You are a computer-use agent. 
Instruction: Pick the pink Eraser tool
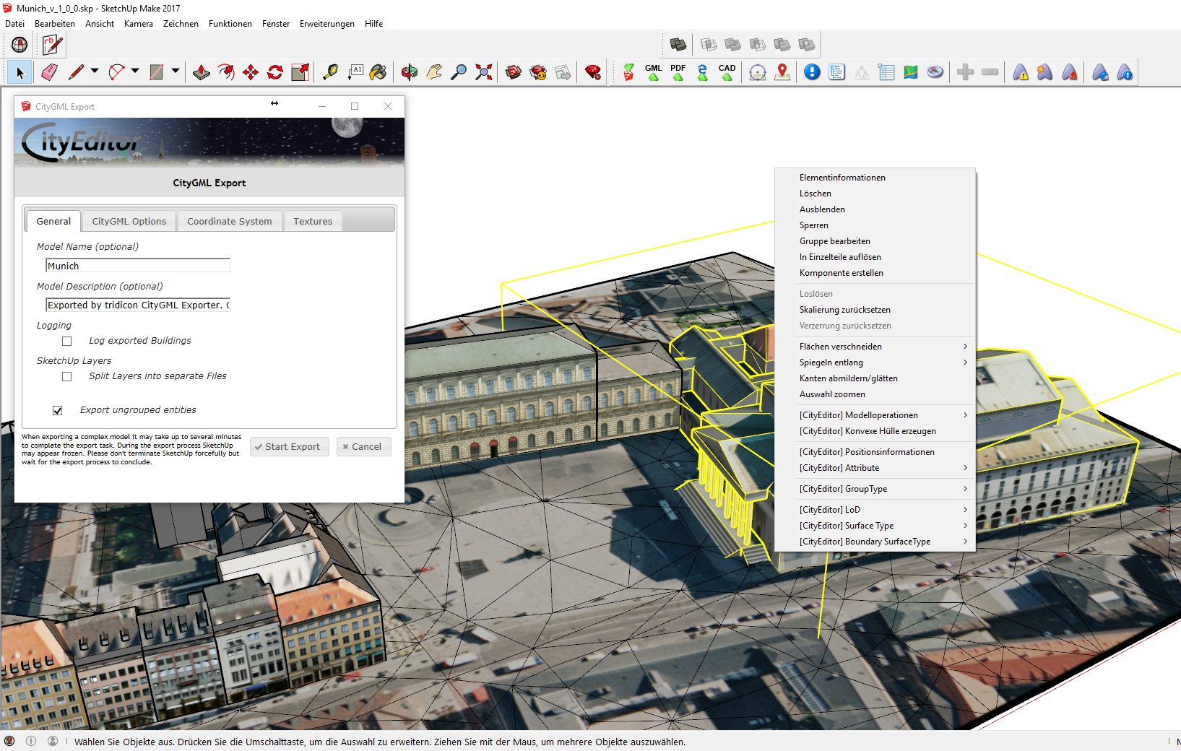click(49, 72)
